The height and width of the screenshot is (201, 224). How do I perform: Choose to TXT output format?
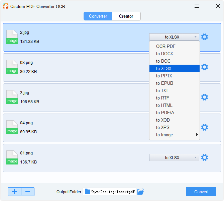click(x=175, y=90)
